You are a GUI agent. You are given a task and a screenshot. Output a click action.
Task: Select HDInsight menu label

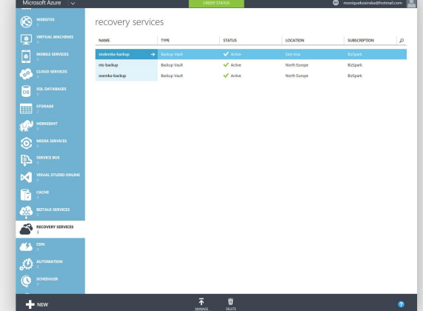47,124
